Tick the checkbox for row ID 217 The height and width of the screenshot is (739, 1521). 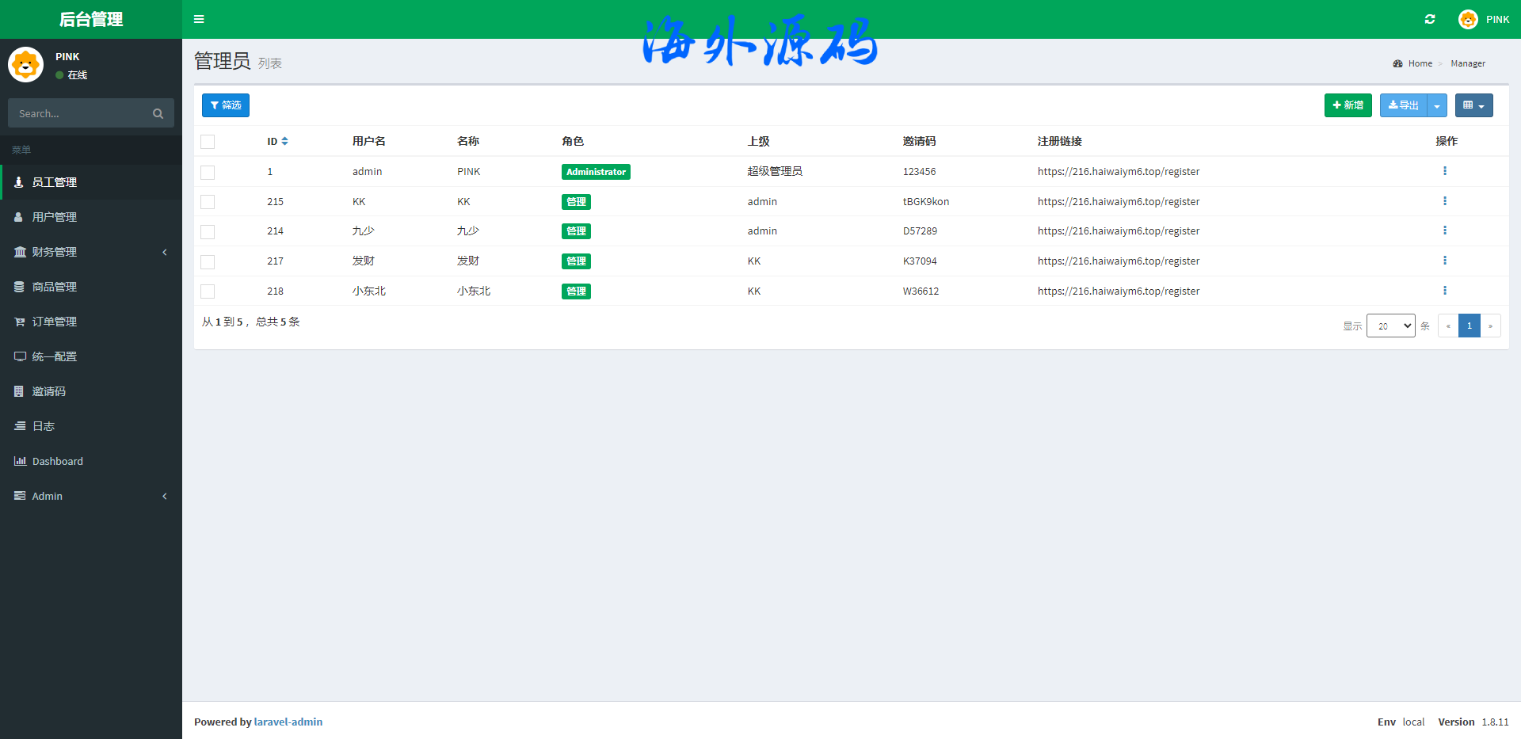click(x=208, y=261)
